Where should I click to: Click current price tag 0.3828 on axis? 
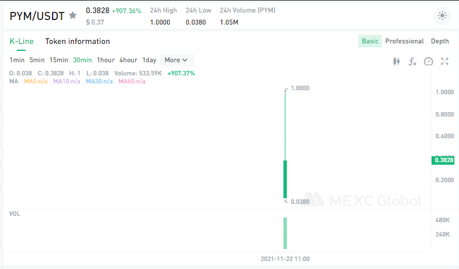coord(444,160)
